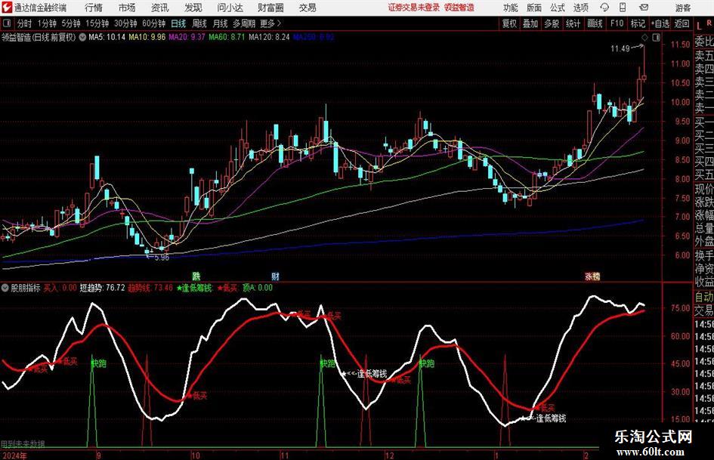Viewport: 714px width, 460px height.
Task: Click the 标记 mark button
Action: click(x=638, y=23)
